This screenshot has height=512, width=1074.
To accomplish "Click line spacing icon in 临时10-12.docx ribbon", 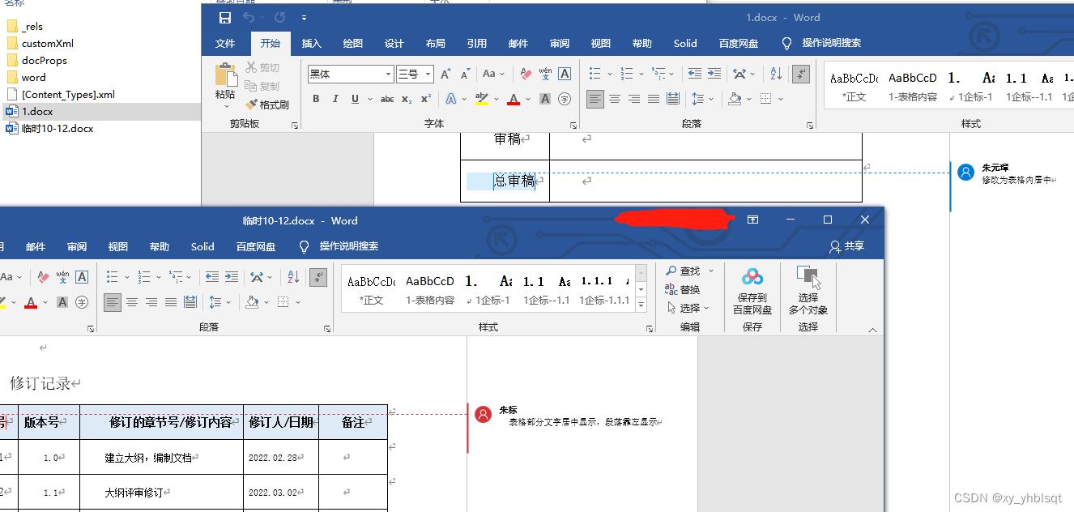I will (215, 302).
